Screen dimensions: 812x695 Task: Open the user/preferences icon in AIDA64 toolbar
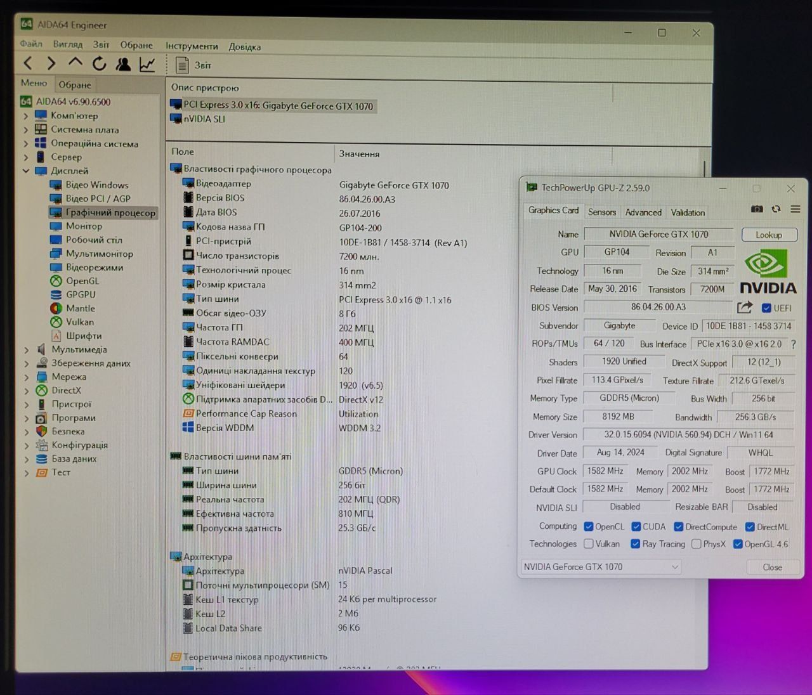123,64
